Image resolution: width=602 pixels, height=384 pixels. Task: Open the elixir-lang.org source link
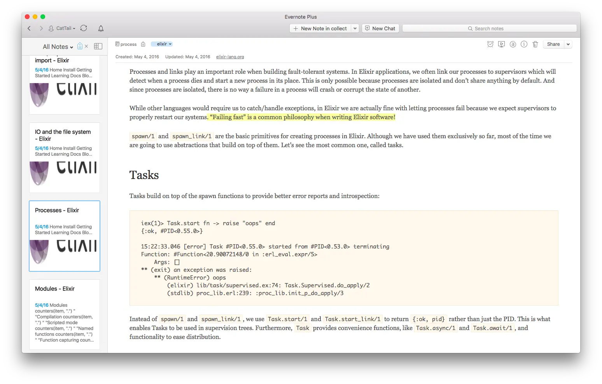coord(230,57)
